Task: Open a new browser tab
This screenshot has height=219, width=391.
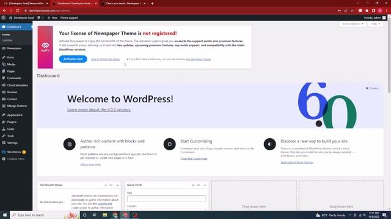Action: [x=152, y=4]
